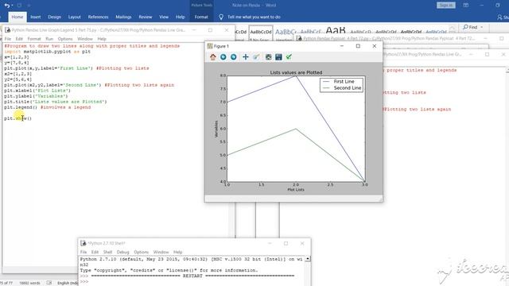
Task: Open Debug menu in the Python Shell
Action: coord(122,252)
